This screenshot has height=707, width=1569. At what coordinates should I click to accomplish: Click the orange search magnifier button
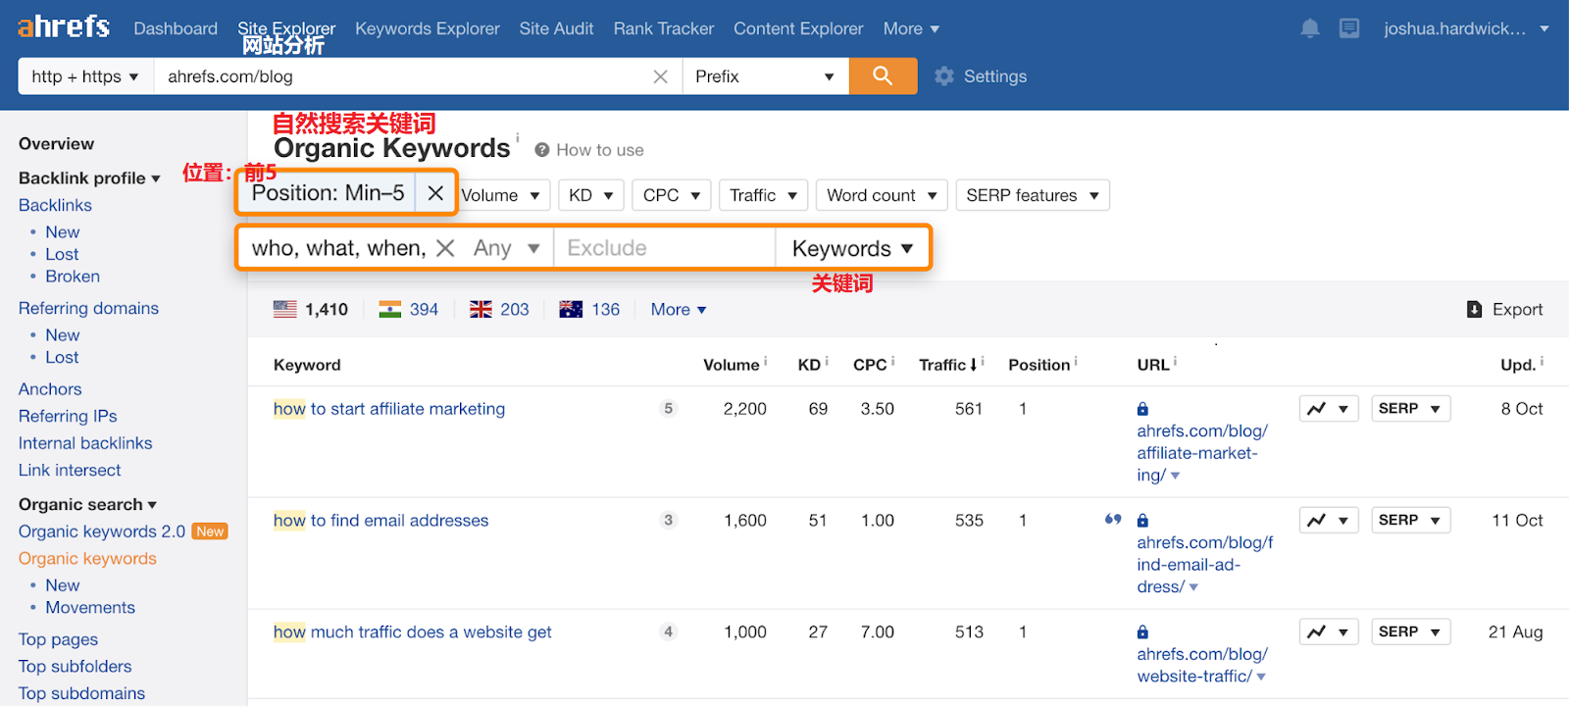(x=883, y=76)
